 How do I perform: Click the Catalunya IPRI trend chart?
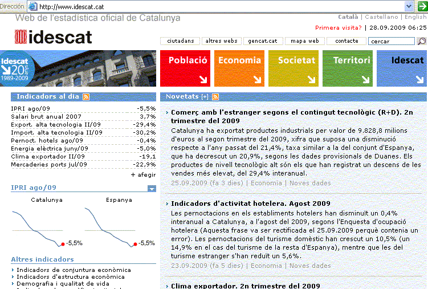47,228
